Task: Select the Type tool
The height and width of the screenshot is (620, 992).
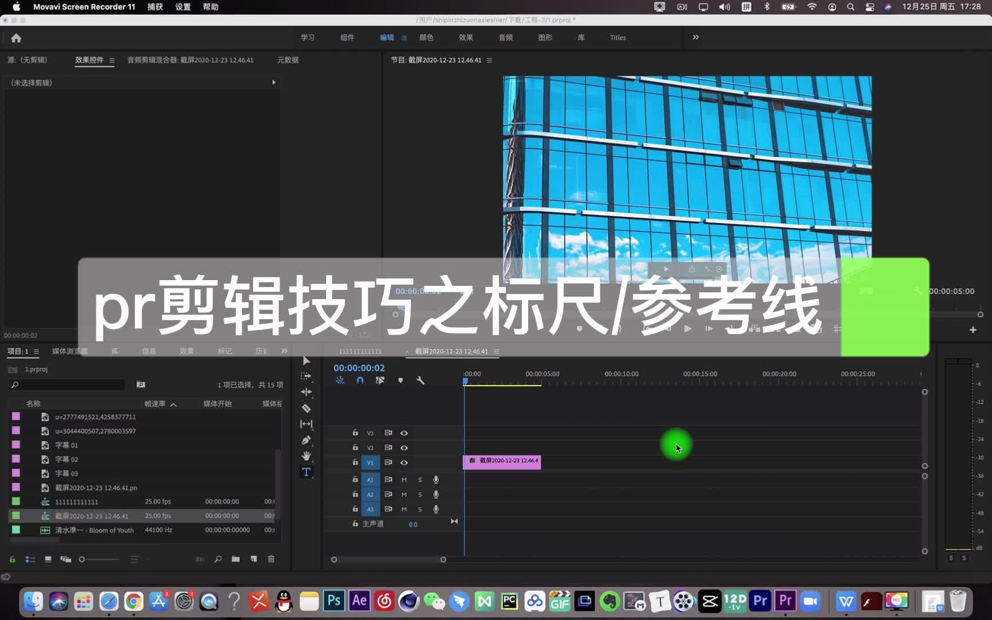Action: (306, 472)
